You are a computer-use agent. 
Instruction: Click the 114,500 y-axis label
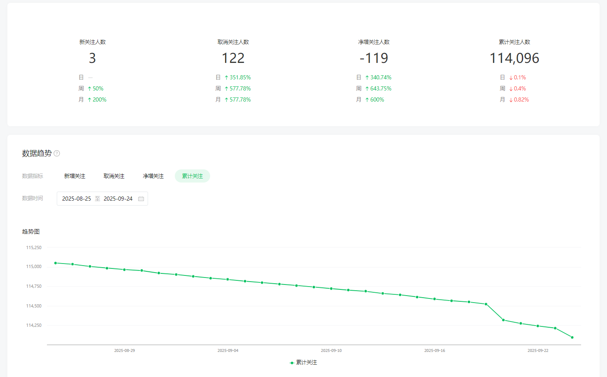tap(34, 306)
